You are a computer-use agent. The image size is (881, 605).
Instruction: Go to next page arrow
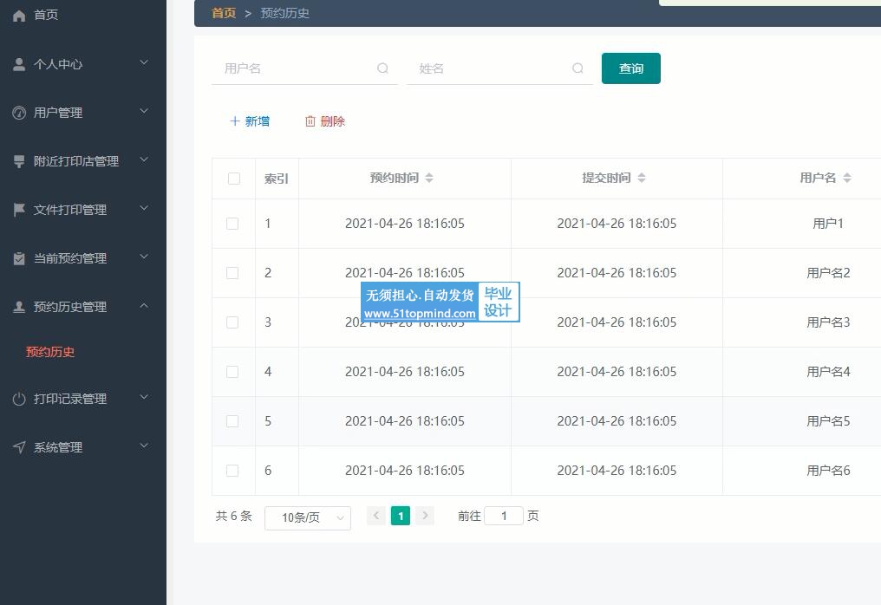(x=425, y=515)
